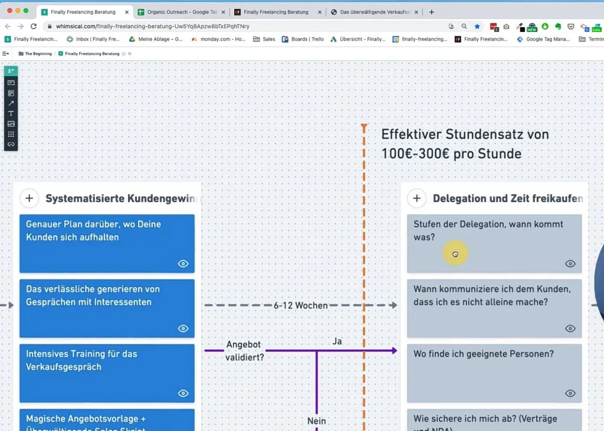Select the Effektiver Stundensatz heading text
Screen dimensions: 604x431
pyautogui.click(x=465, y=144)
